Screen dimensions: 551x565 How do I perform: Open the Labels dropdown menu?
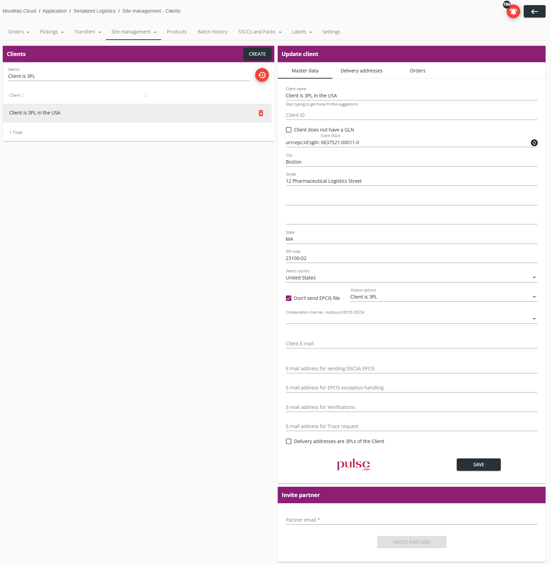[x=302, y=32]
